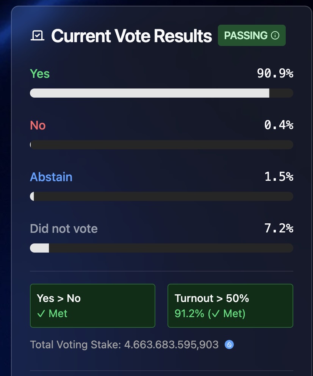Screen dimensions: 313x376
Task: Click the Did not vote progress bar
Action: pyautogui.click(x=161, y=248)
